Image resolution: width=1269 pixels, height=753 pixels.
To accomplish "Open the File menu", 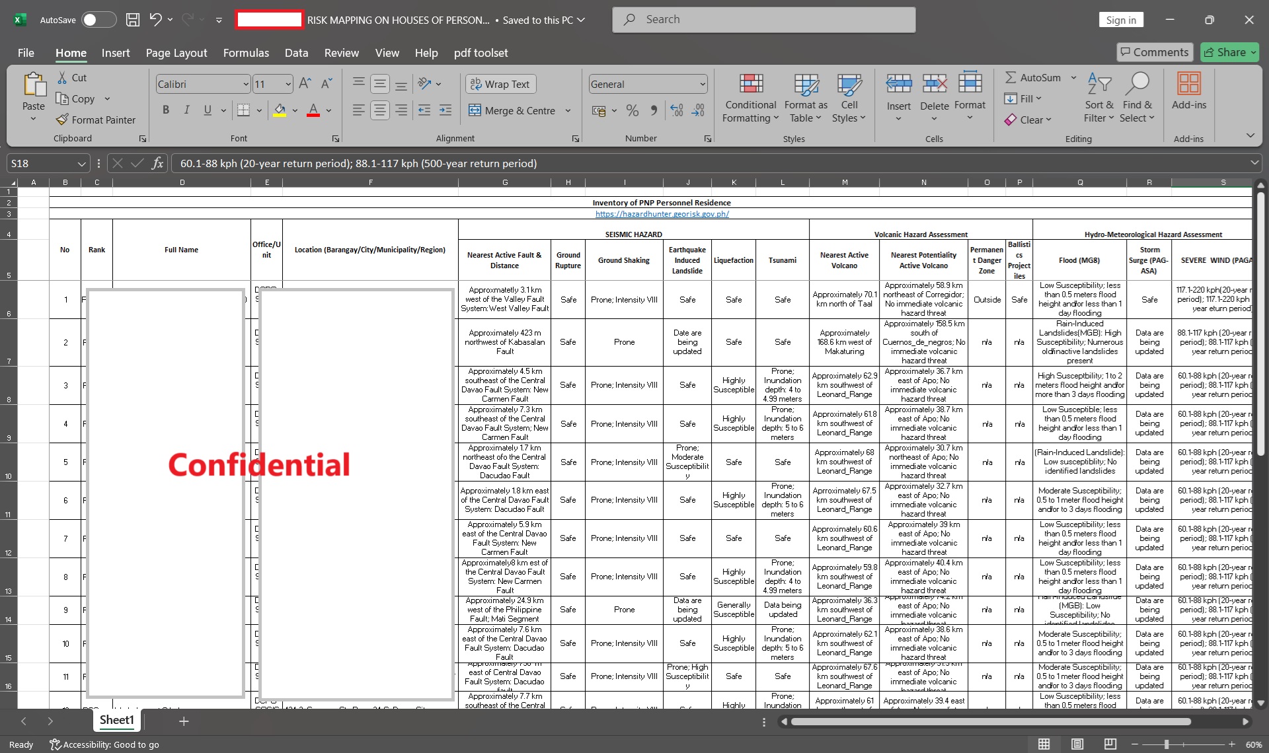I will point(26,53).
